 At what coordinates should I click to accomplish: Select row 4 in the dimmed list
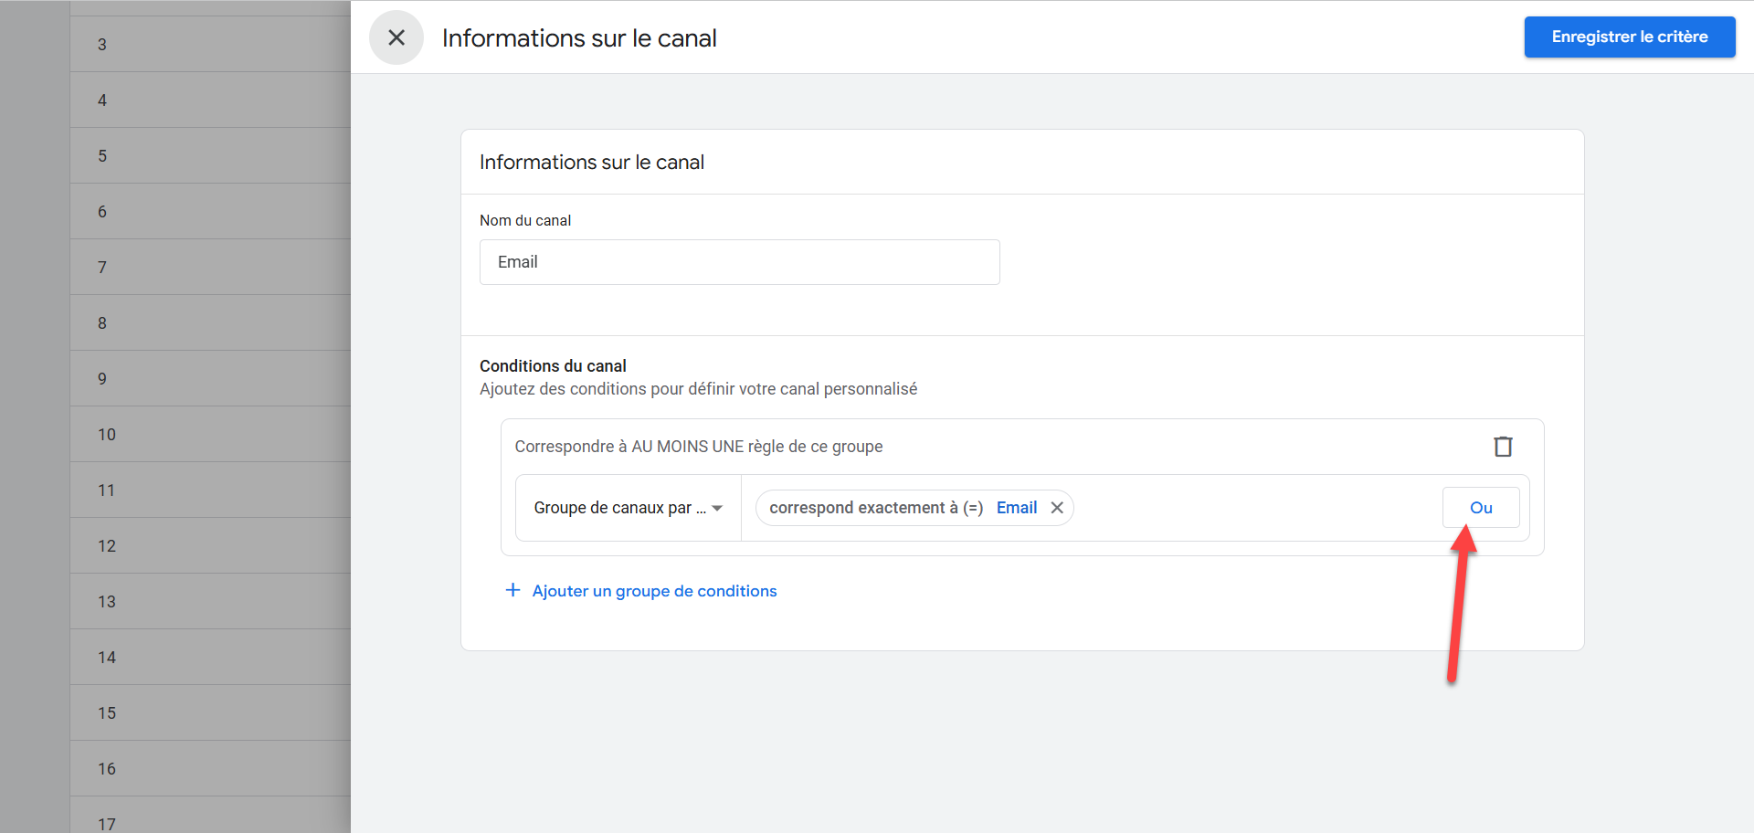[210, 100]
